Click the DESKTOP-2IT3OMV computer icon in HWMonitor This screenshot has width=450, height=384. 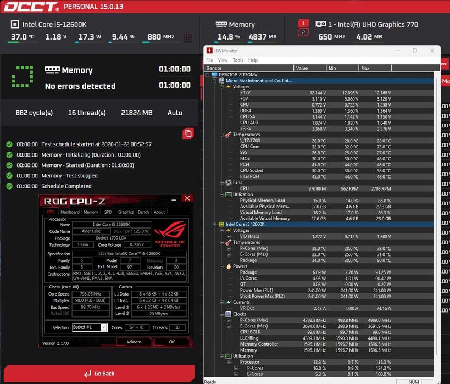point(214,75)
